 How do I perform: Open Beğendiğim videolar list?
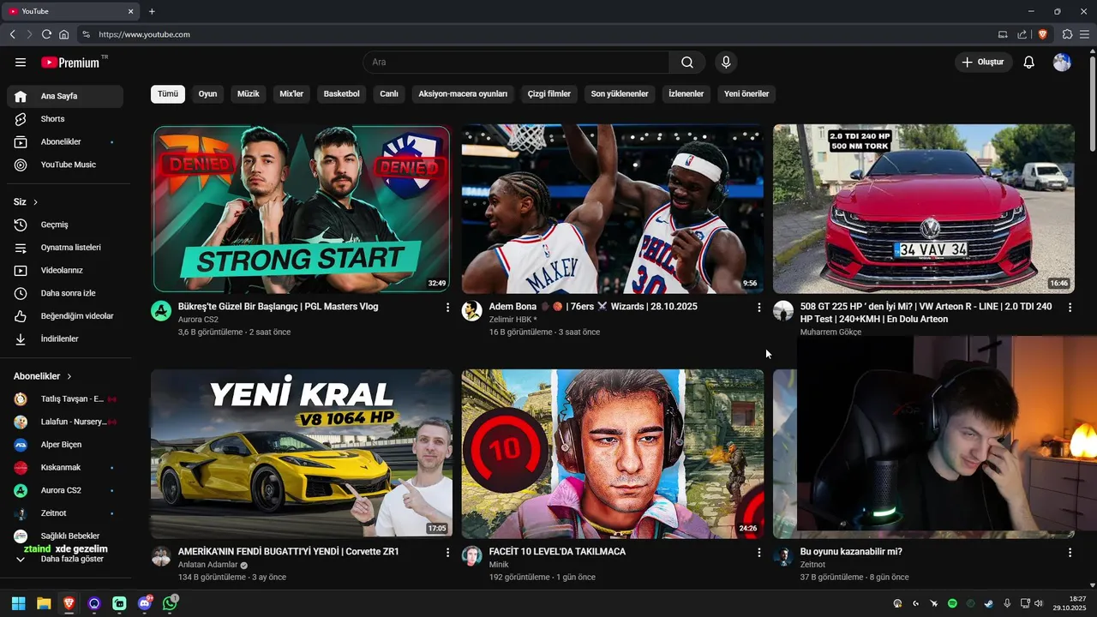pyautogui.click(x=65, y=316)
